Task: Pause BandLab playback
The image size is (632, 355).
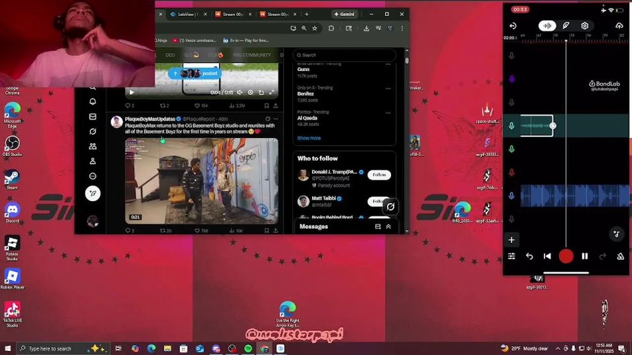Action: (x=585, y=256)
